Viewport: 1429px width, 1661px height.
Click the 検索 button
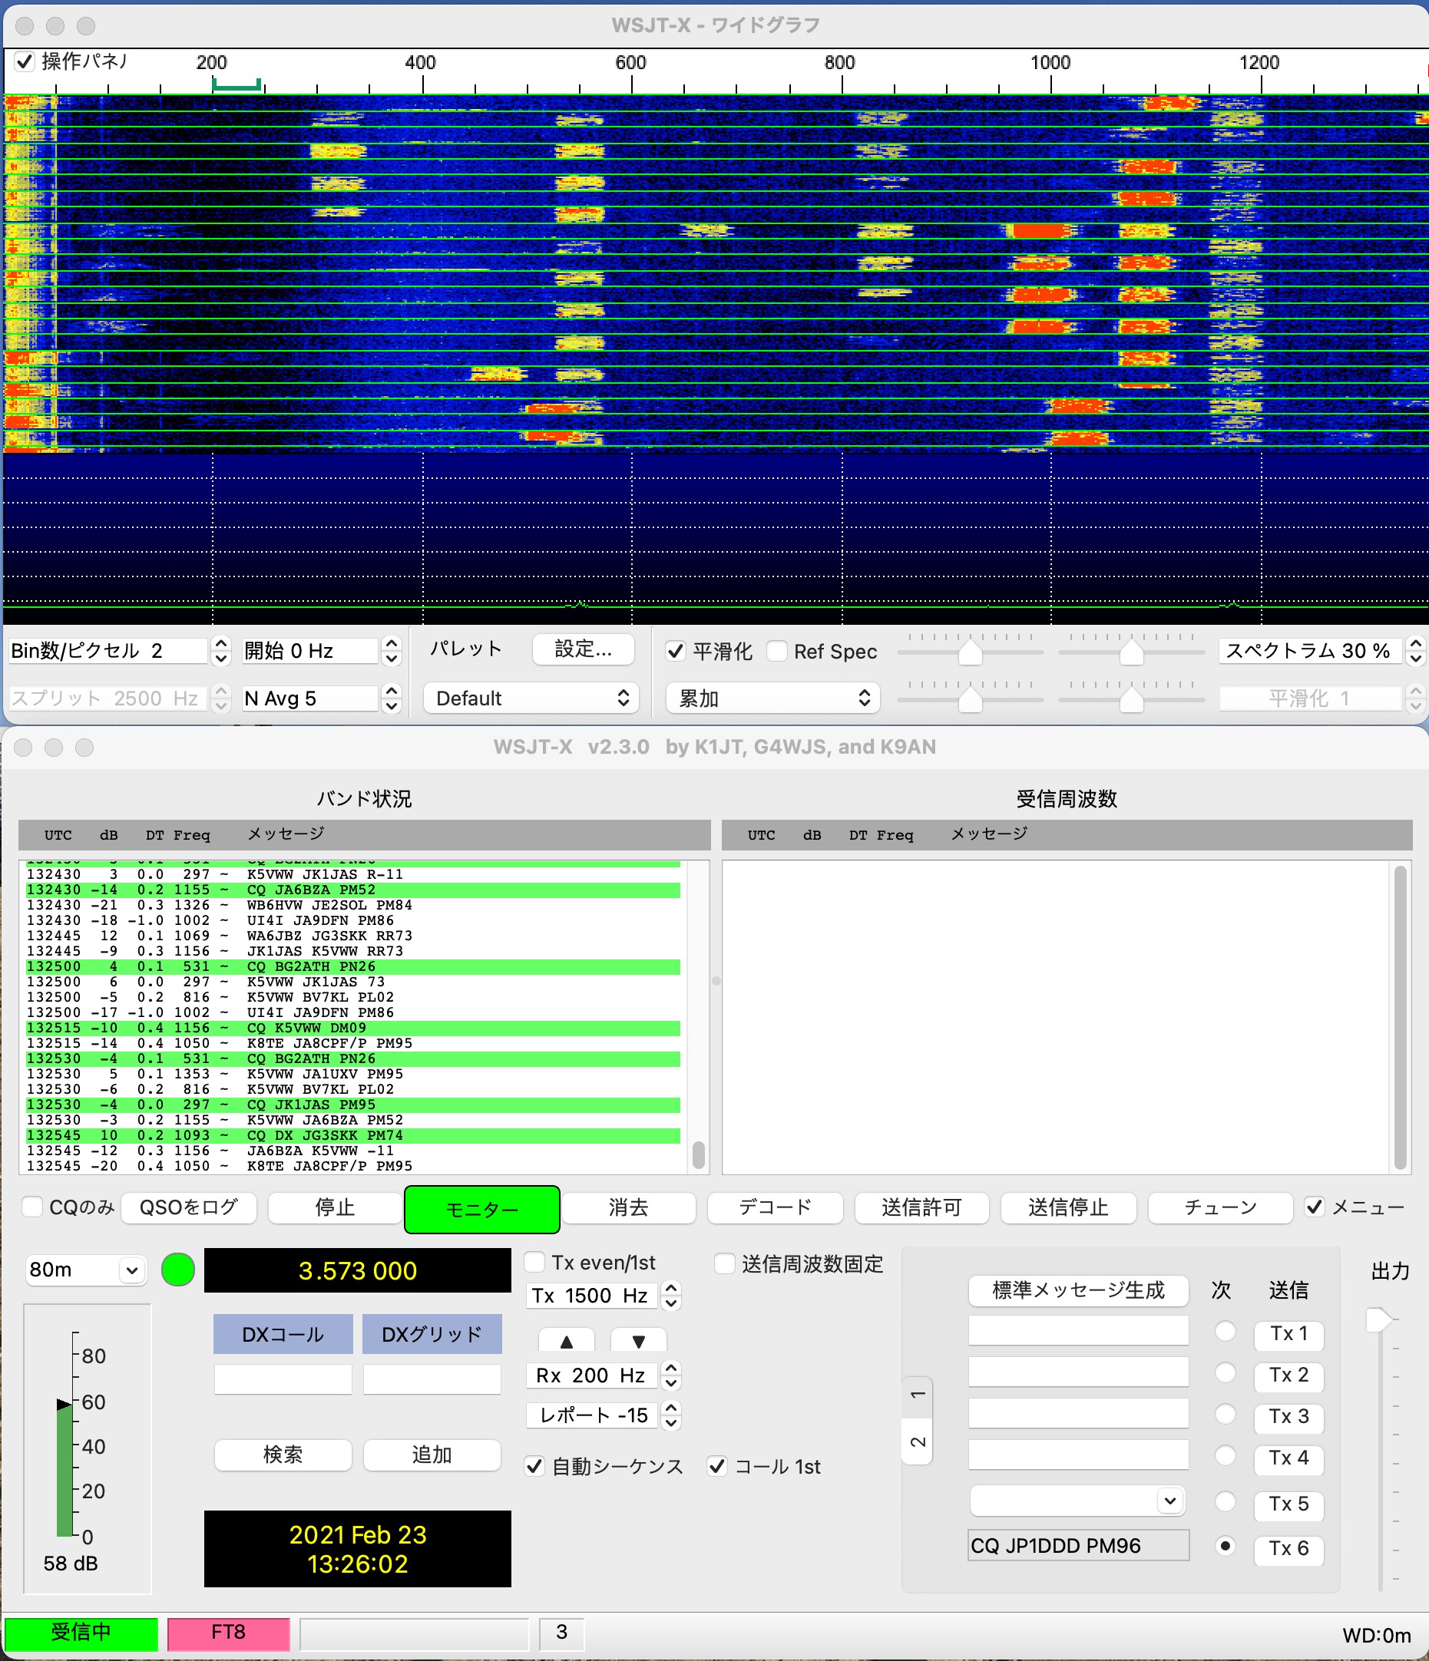pyautogui.click(x=283, y=1455)
